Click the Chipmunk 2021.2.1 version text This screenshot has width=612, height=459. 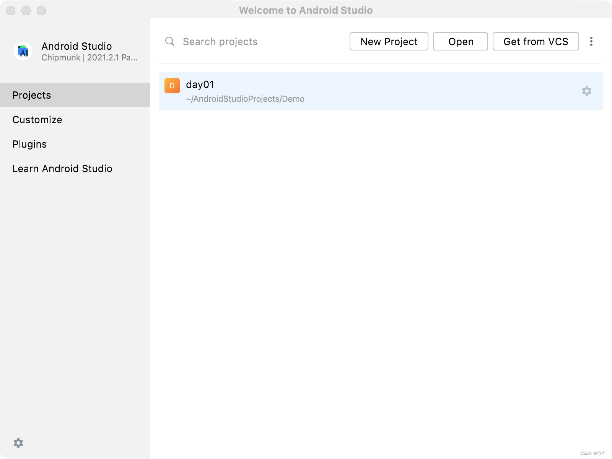click(90, 58)
